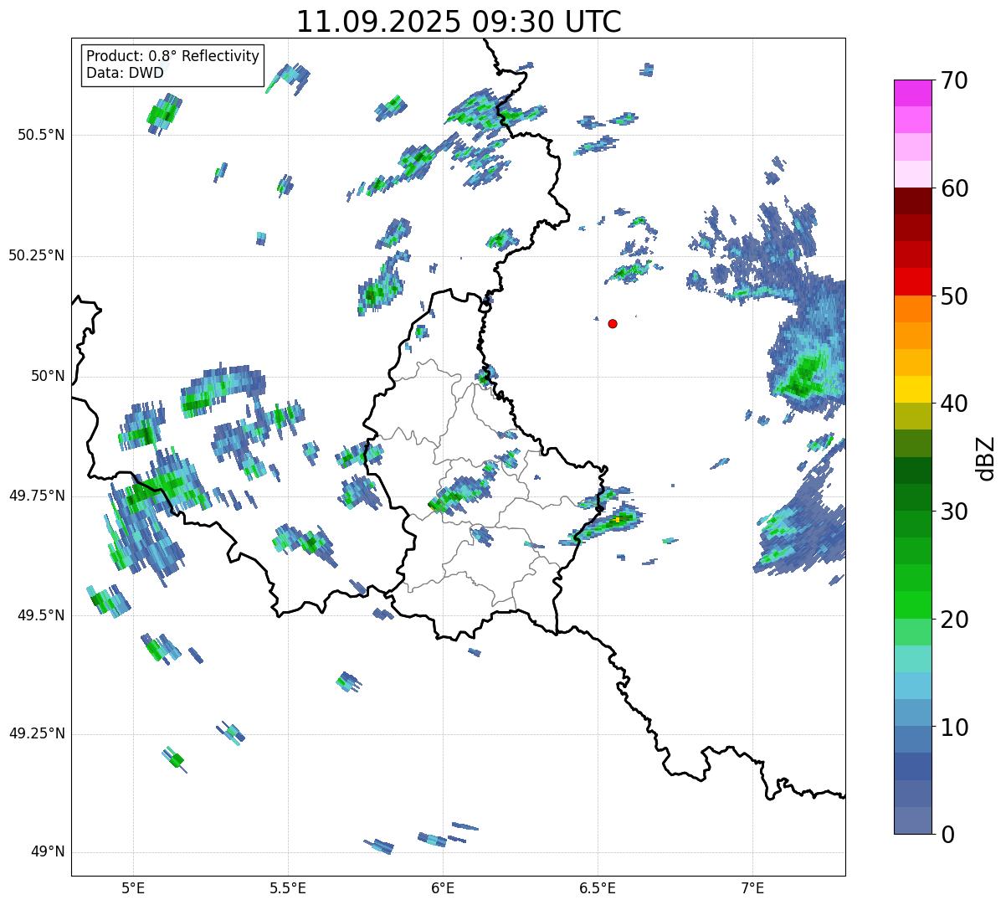
Task: Click the longitude label 7°E
Action: (752, 887)
